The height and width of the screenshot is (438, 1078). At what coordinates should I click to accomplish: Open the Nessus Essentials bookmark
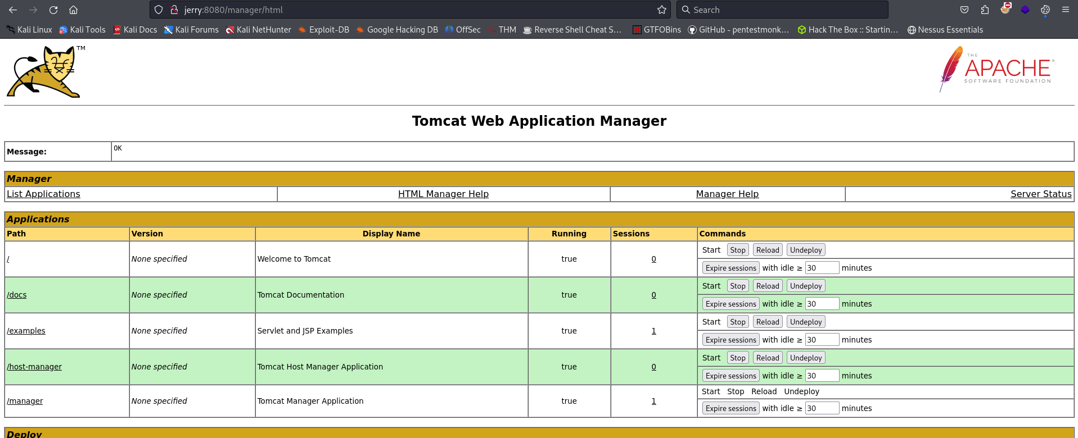pyautogui.click(x=945, y=30)
